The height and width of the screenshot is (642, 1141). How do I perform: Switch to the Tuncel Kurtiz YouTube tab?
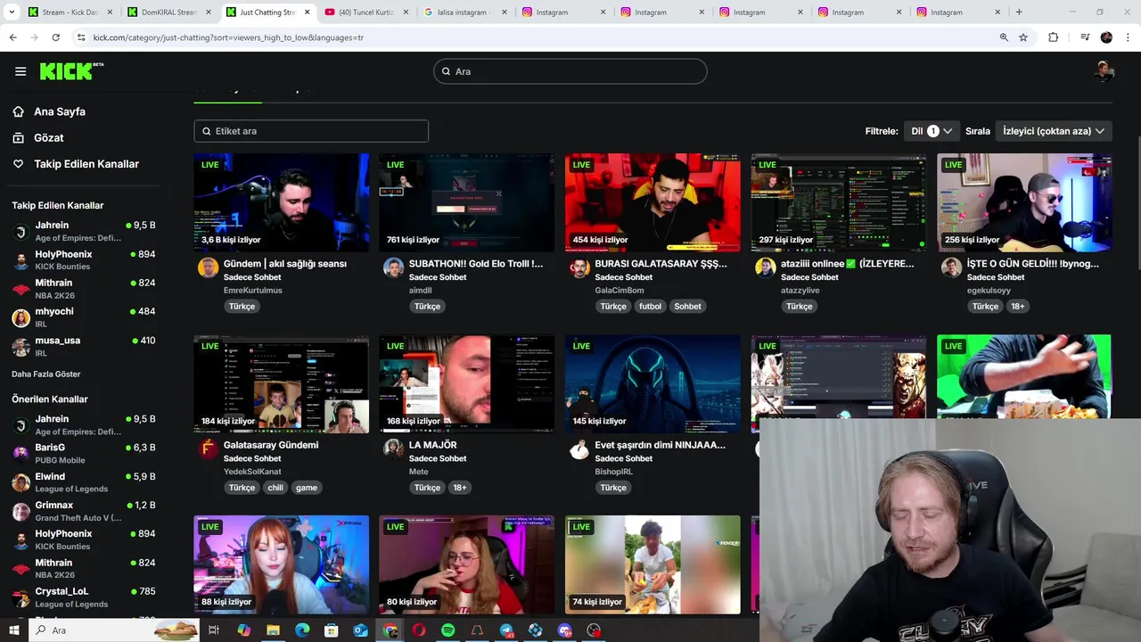point(365,12)
